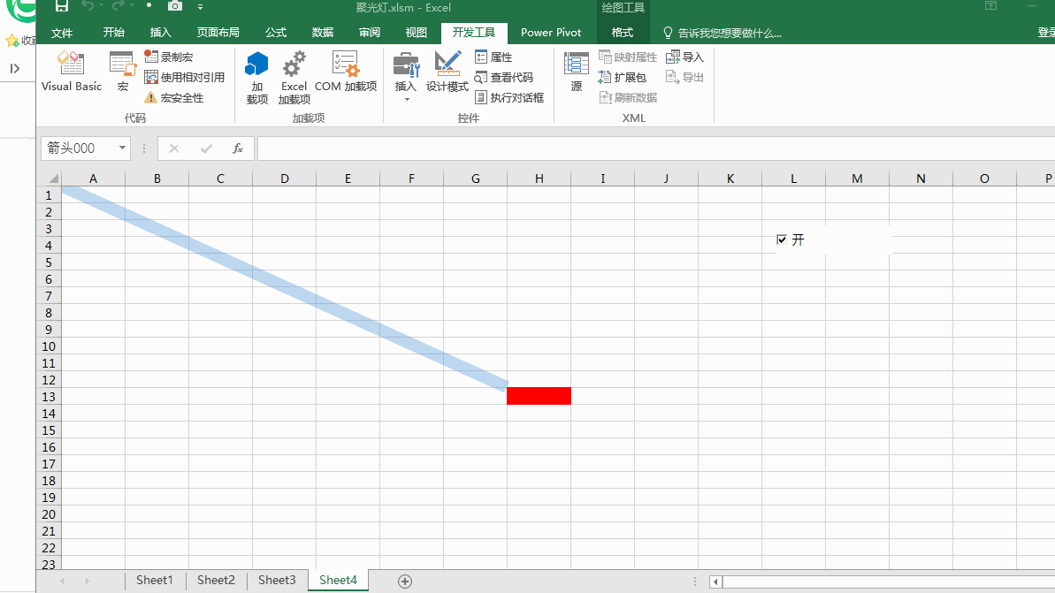Open macro security settings (宏安全性)
The width and height of the screenshot is (1055, 593).
click(x=173, y=97)
